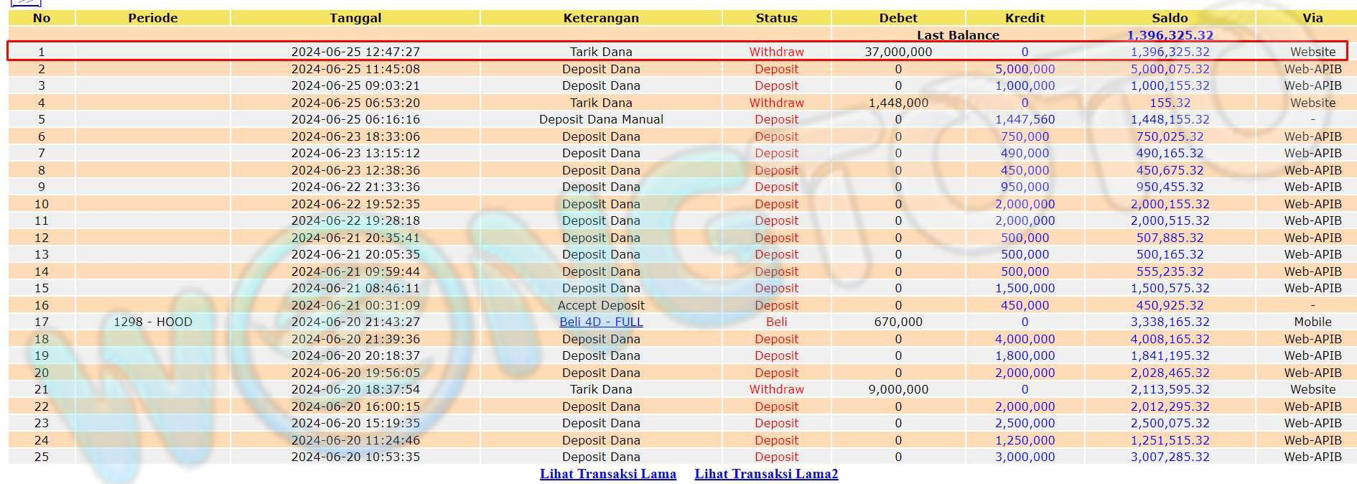The width and height of the screenshot is (1357, 484).
Task: Select the Saldo column header
Action: point(1170,18)
